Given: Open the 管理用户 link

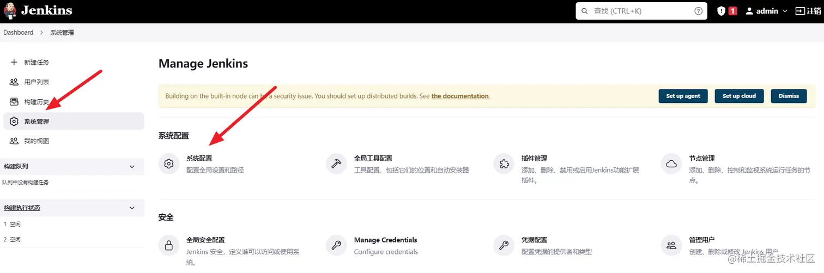Looking at the screenshot, I should [701, 240].
